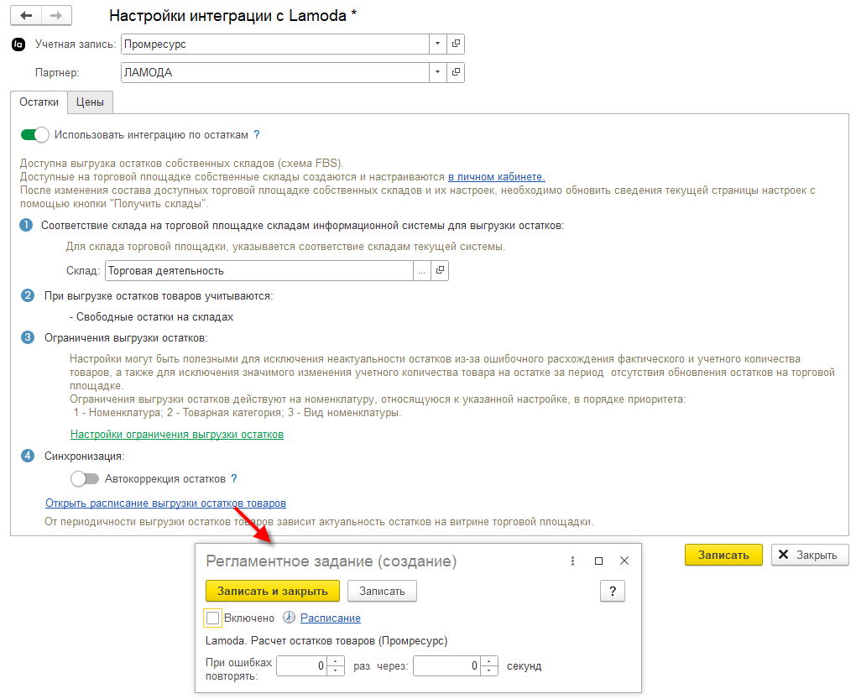Click the dialog's Записать button

coord(382,591)
